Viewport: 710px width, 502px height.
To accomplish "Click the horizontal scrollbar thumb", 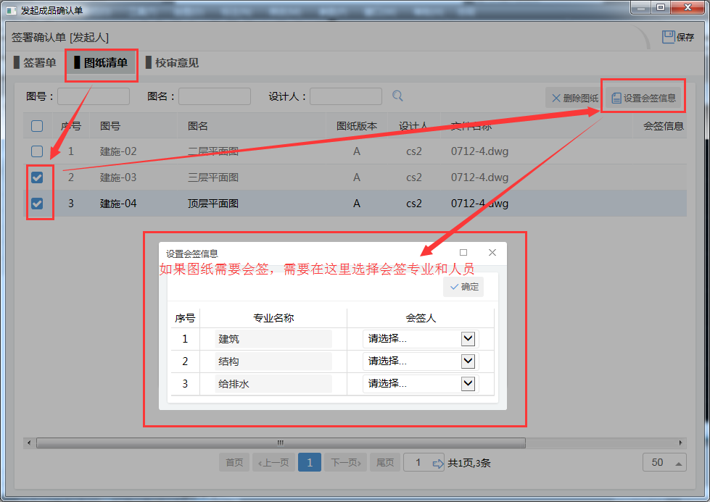I will tap(281, 443).
